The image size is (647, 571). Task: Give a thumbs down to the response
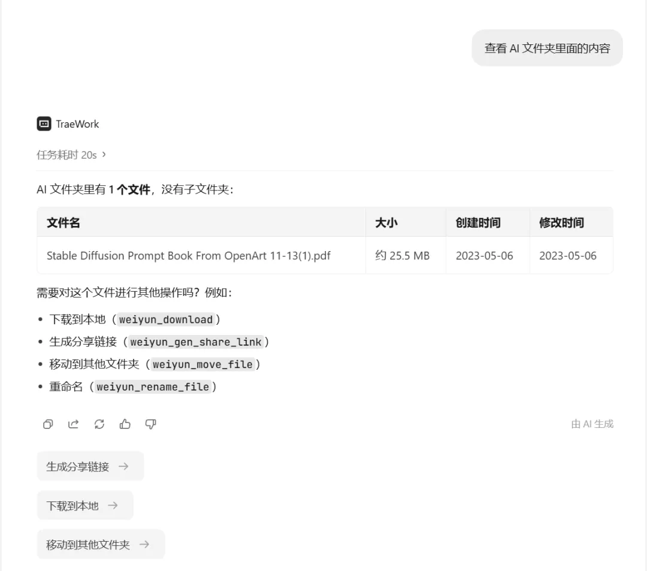[150, 424]
